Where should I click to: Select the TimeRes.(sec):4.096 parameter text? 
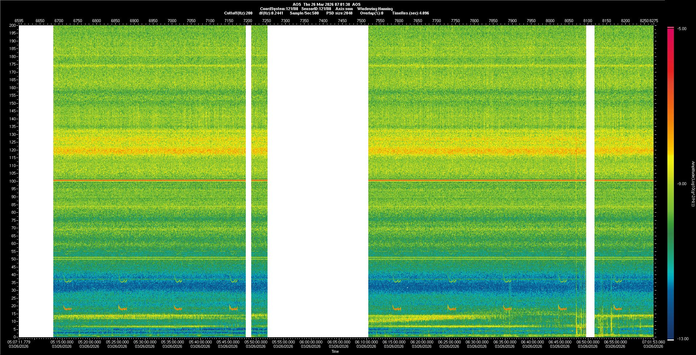point(410,13)
